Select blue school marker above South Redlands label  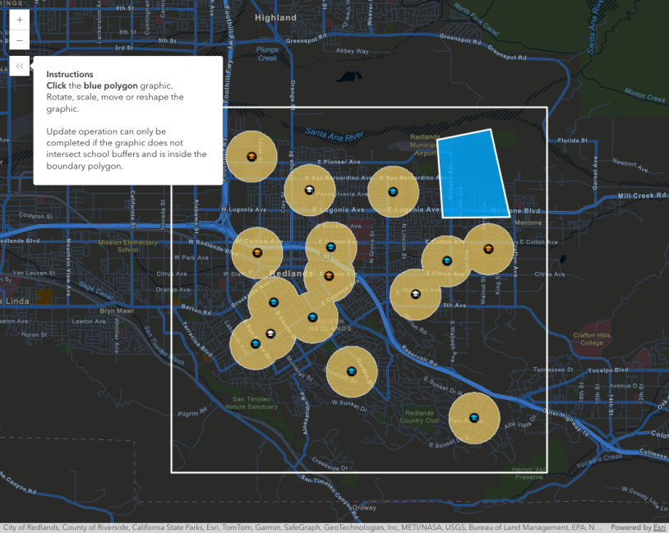pos(312,317)
